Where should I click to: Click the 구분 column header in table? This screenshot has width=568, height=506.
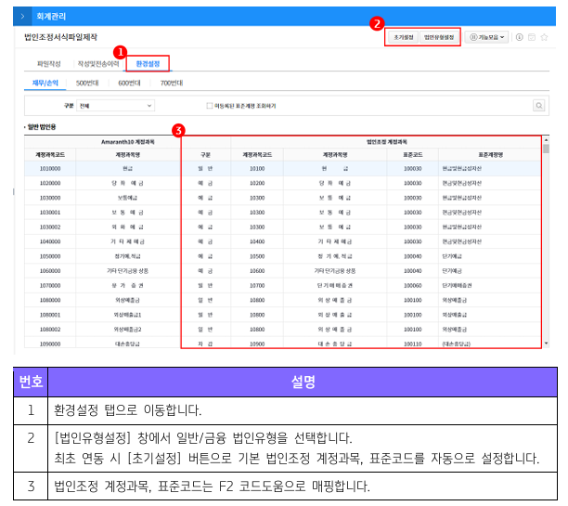click(x=206, y=155)
